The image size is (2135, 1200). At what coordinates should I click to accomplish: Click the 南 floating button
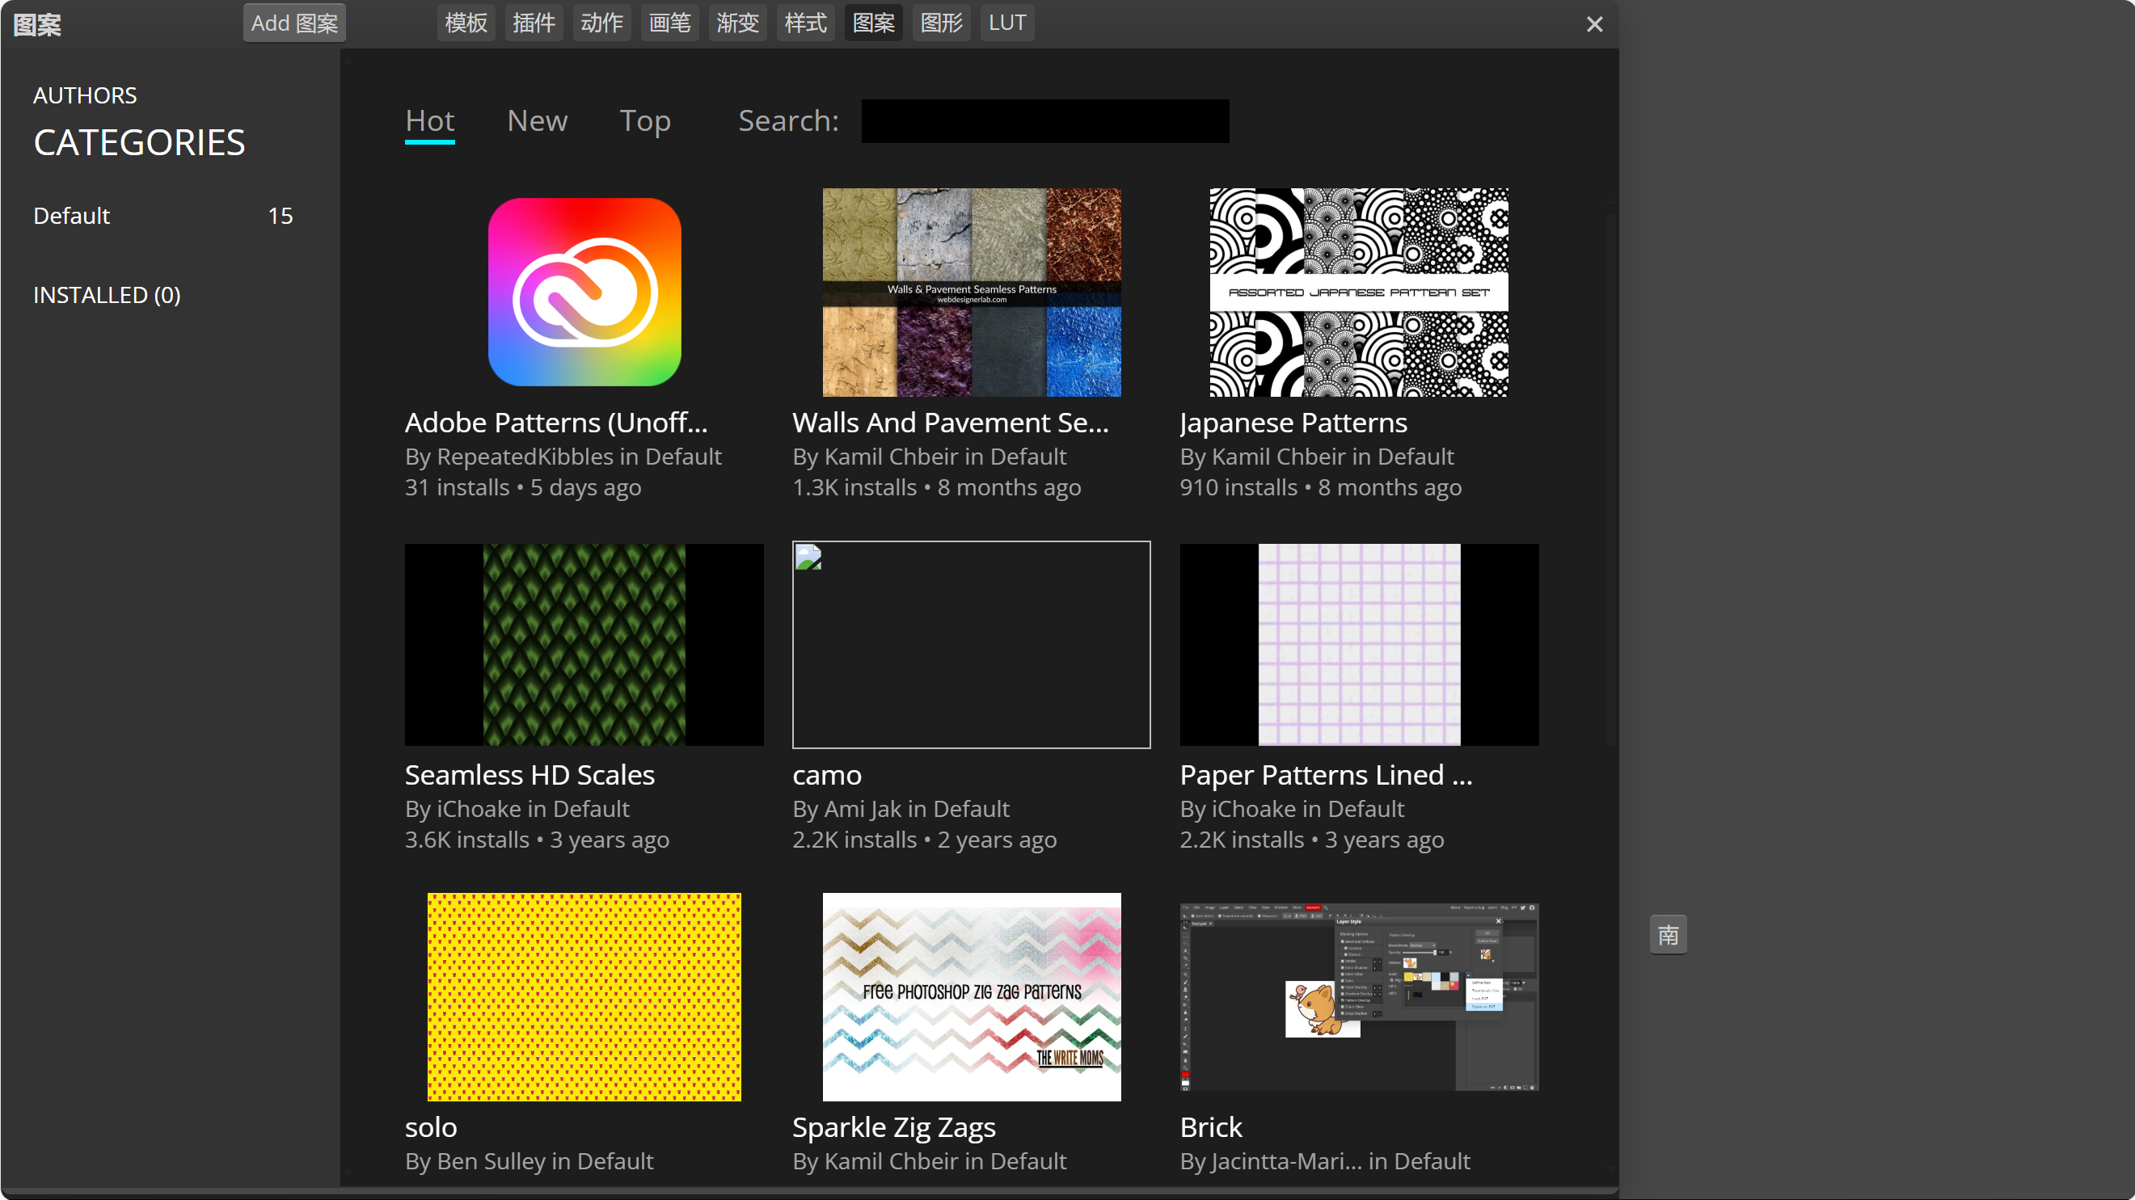point(1668,935)
